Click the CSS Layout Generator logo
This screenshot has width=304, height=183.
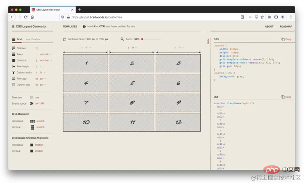(29, 26)
